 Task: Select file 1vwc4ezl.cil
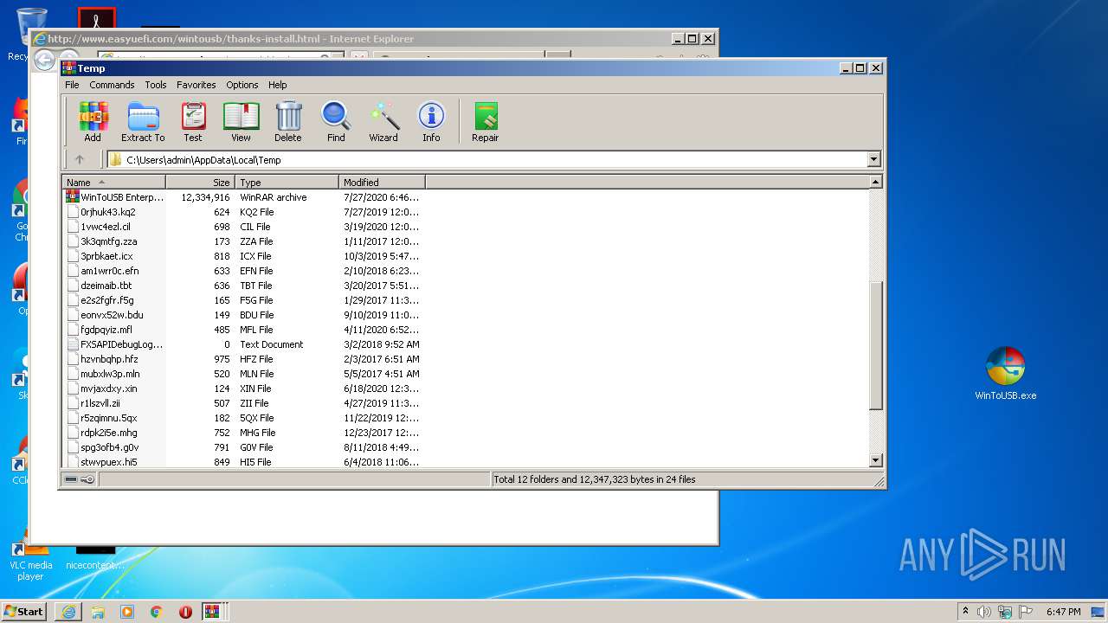106,227
